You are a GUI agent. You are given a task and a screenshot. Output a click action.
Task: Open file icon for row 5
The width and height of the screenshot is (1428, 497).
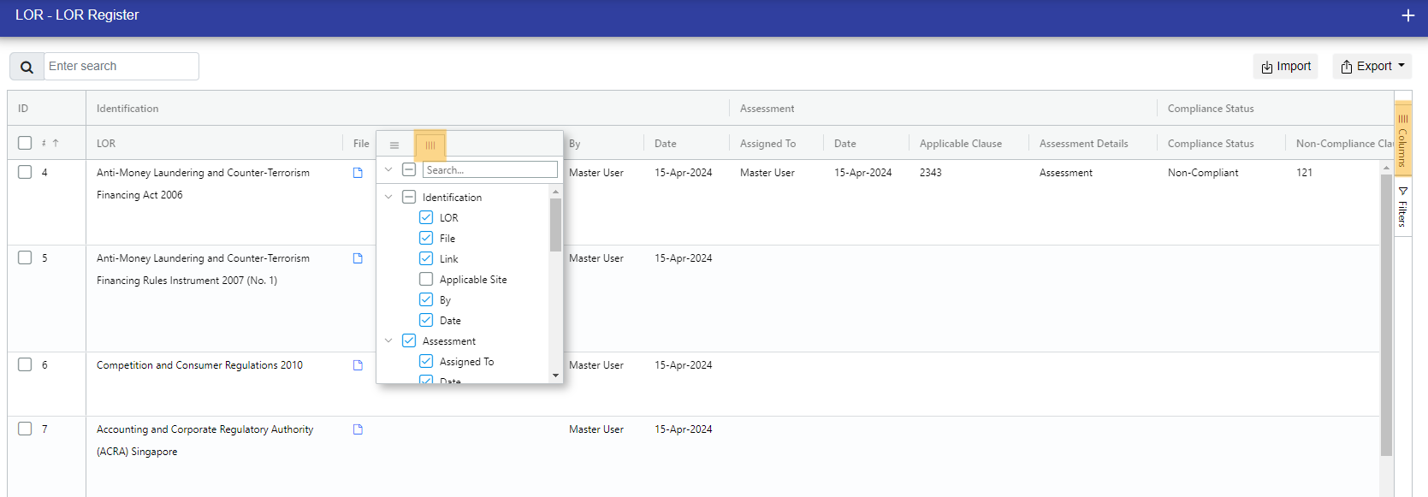tap(358, 258)
